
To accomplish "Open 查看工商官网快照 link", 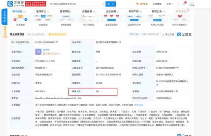I will point(150,34).
